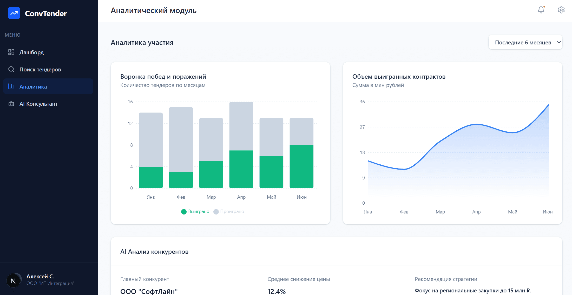This screenshot has width=572, height=295.
Task: Click the ConvTender brand name
Action: pos(46,13)
